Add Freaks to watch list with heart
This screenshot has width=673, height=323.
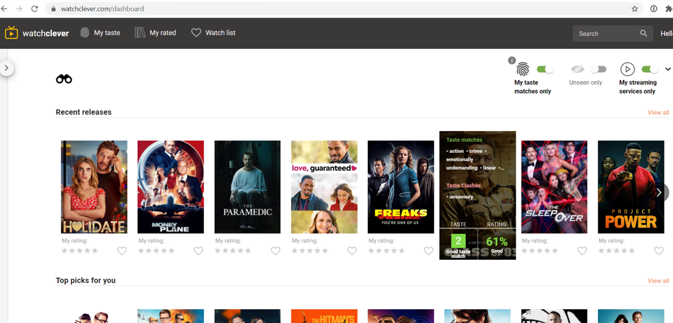click(x=429, y=251)
